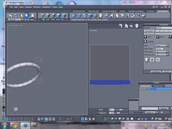172x129 pixels.
Task: Click the blue sphere UV mapping icon
Action: (x=74, y=15)
